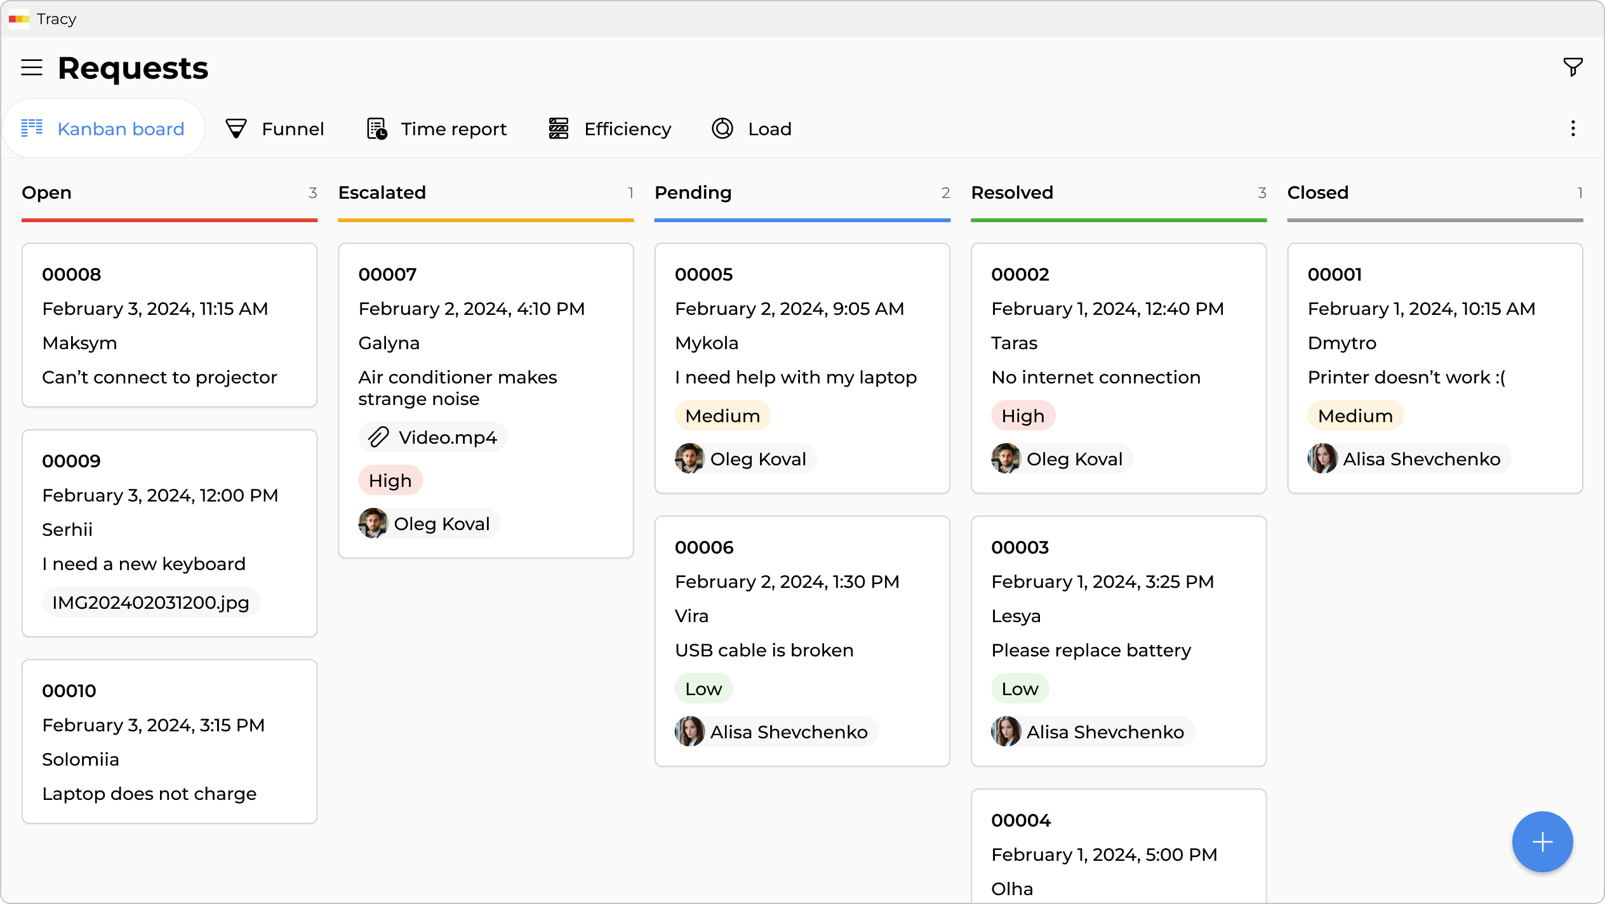Viewport: 1605px width, 904px height.
Task: Click the Tracy app logo icon
Action: tap(19, 19)
